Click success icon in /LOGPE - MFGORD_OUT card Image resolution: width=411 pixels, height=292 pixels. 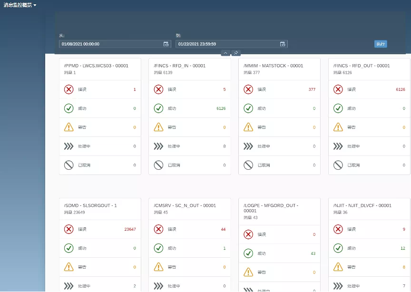point(248,253)
